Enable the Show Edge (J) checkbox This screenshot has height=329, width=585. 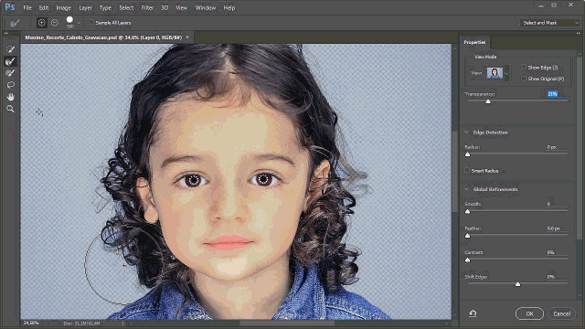tap(524, 67)
